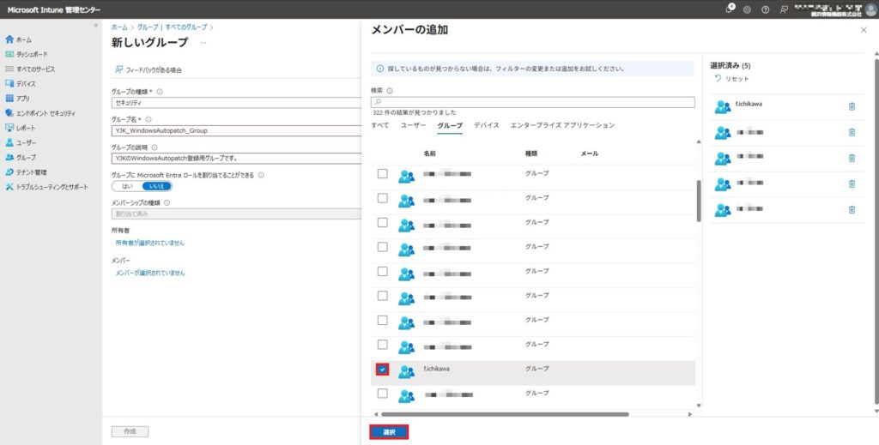Viewport: 879px width, 445px height.
Task: Click the info icon next to グループの種類
Action: (159, 91)
